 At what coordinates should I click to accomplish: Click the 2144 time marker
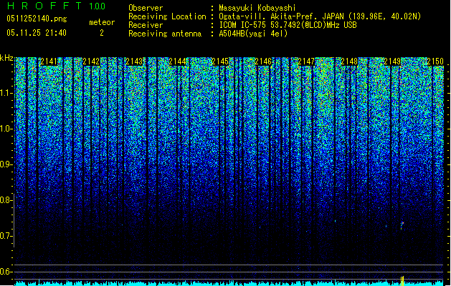pos(177,61)
